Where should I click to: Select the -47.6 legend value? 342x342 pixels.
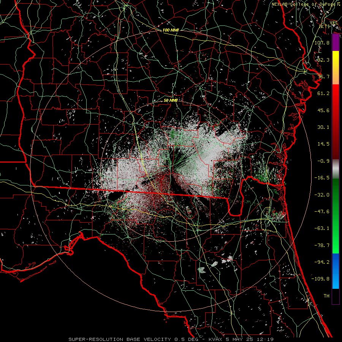[322, 212]
